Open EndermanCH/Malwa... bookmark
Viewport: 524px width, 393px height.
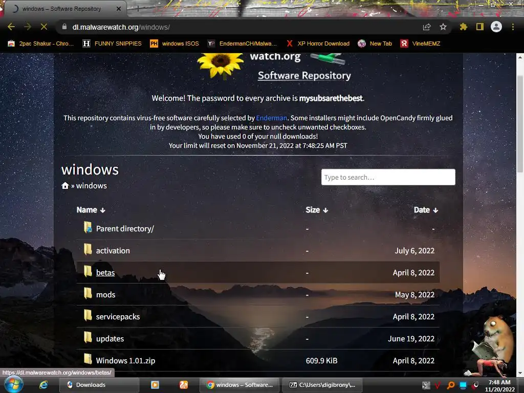(x=242, y=43)
